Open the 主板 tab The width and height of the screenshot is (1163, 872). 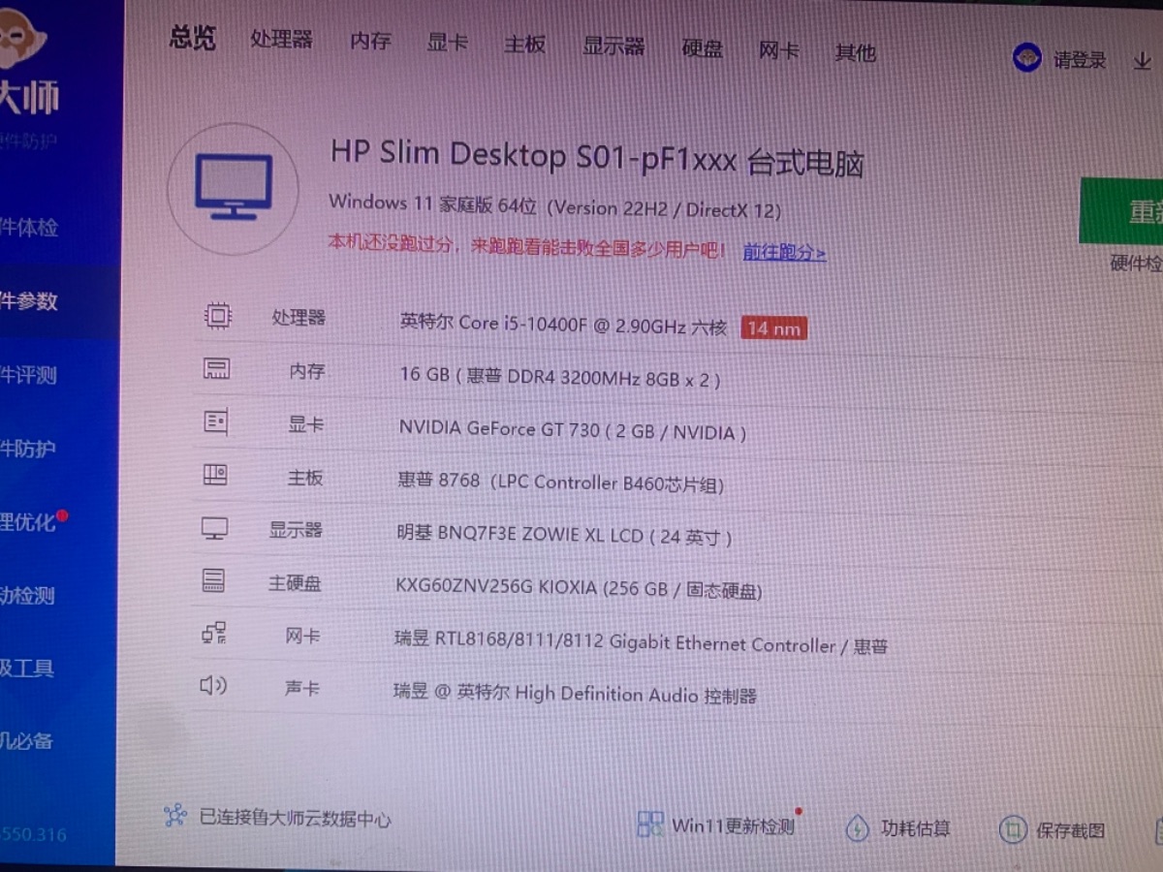[x=524, y=45]
